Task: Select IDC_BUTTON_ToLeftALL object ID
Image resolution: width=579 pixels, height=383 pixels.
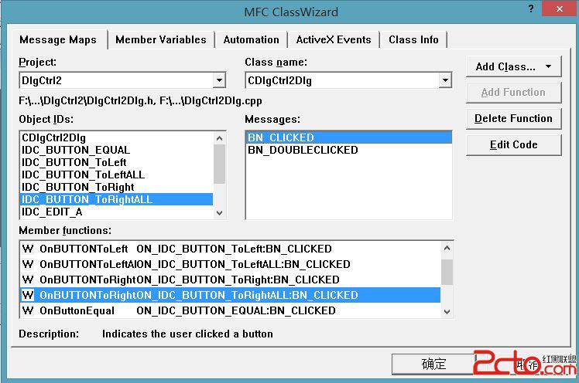Action: [116, 175]
